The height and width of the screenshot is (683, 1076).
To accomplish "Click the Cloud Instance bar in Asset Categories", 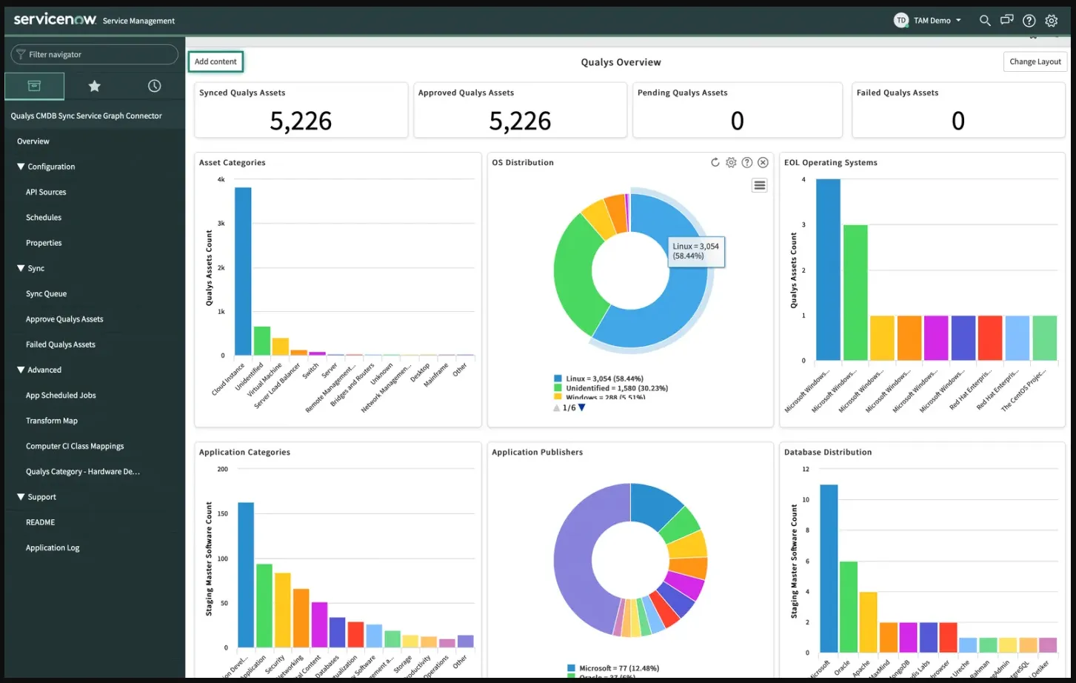I will (x=243, y=271).
